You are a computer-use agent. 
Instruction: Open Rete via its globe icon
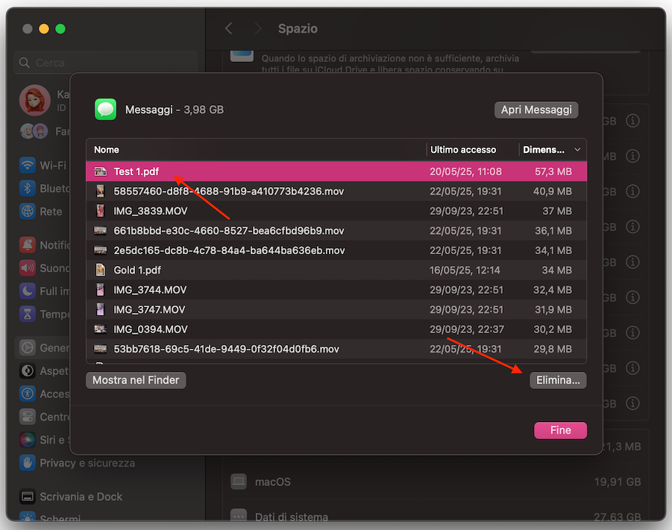pyautogui.click(x=27, y=212)
